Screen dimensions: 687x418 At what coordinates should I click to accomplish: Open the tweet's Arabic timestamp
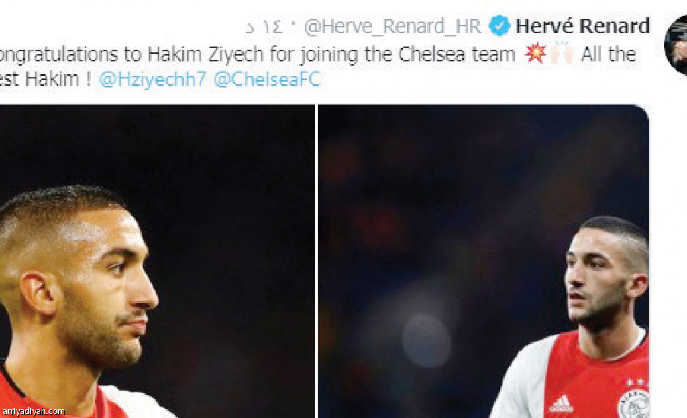pos(264,27)
